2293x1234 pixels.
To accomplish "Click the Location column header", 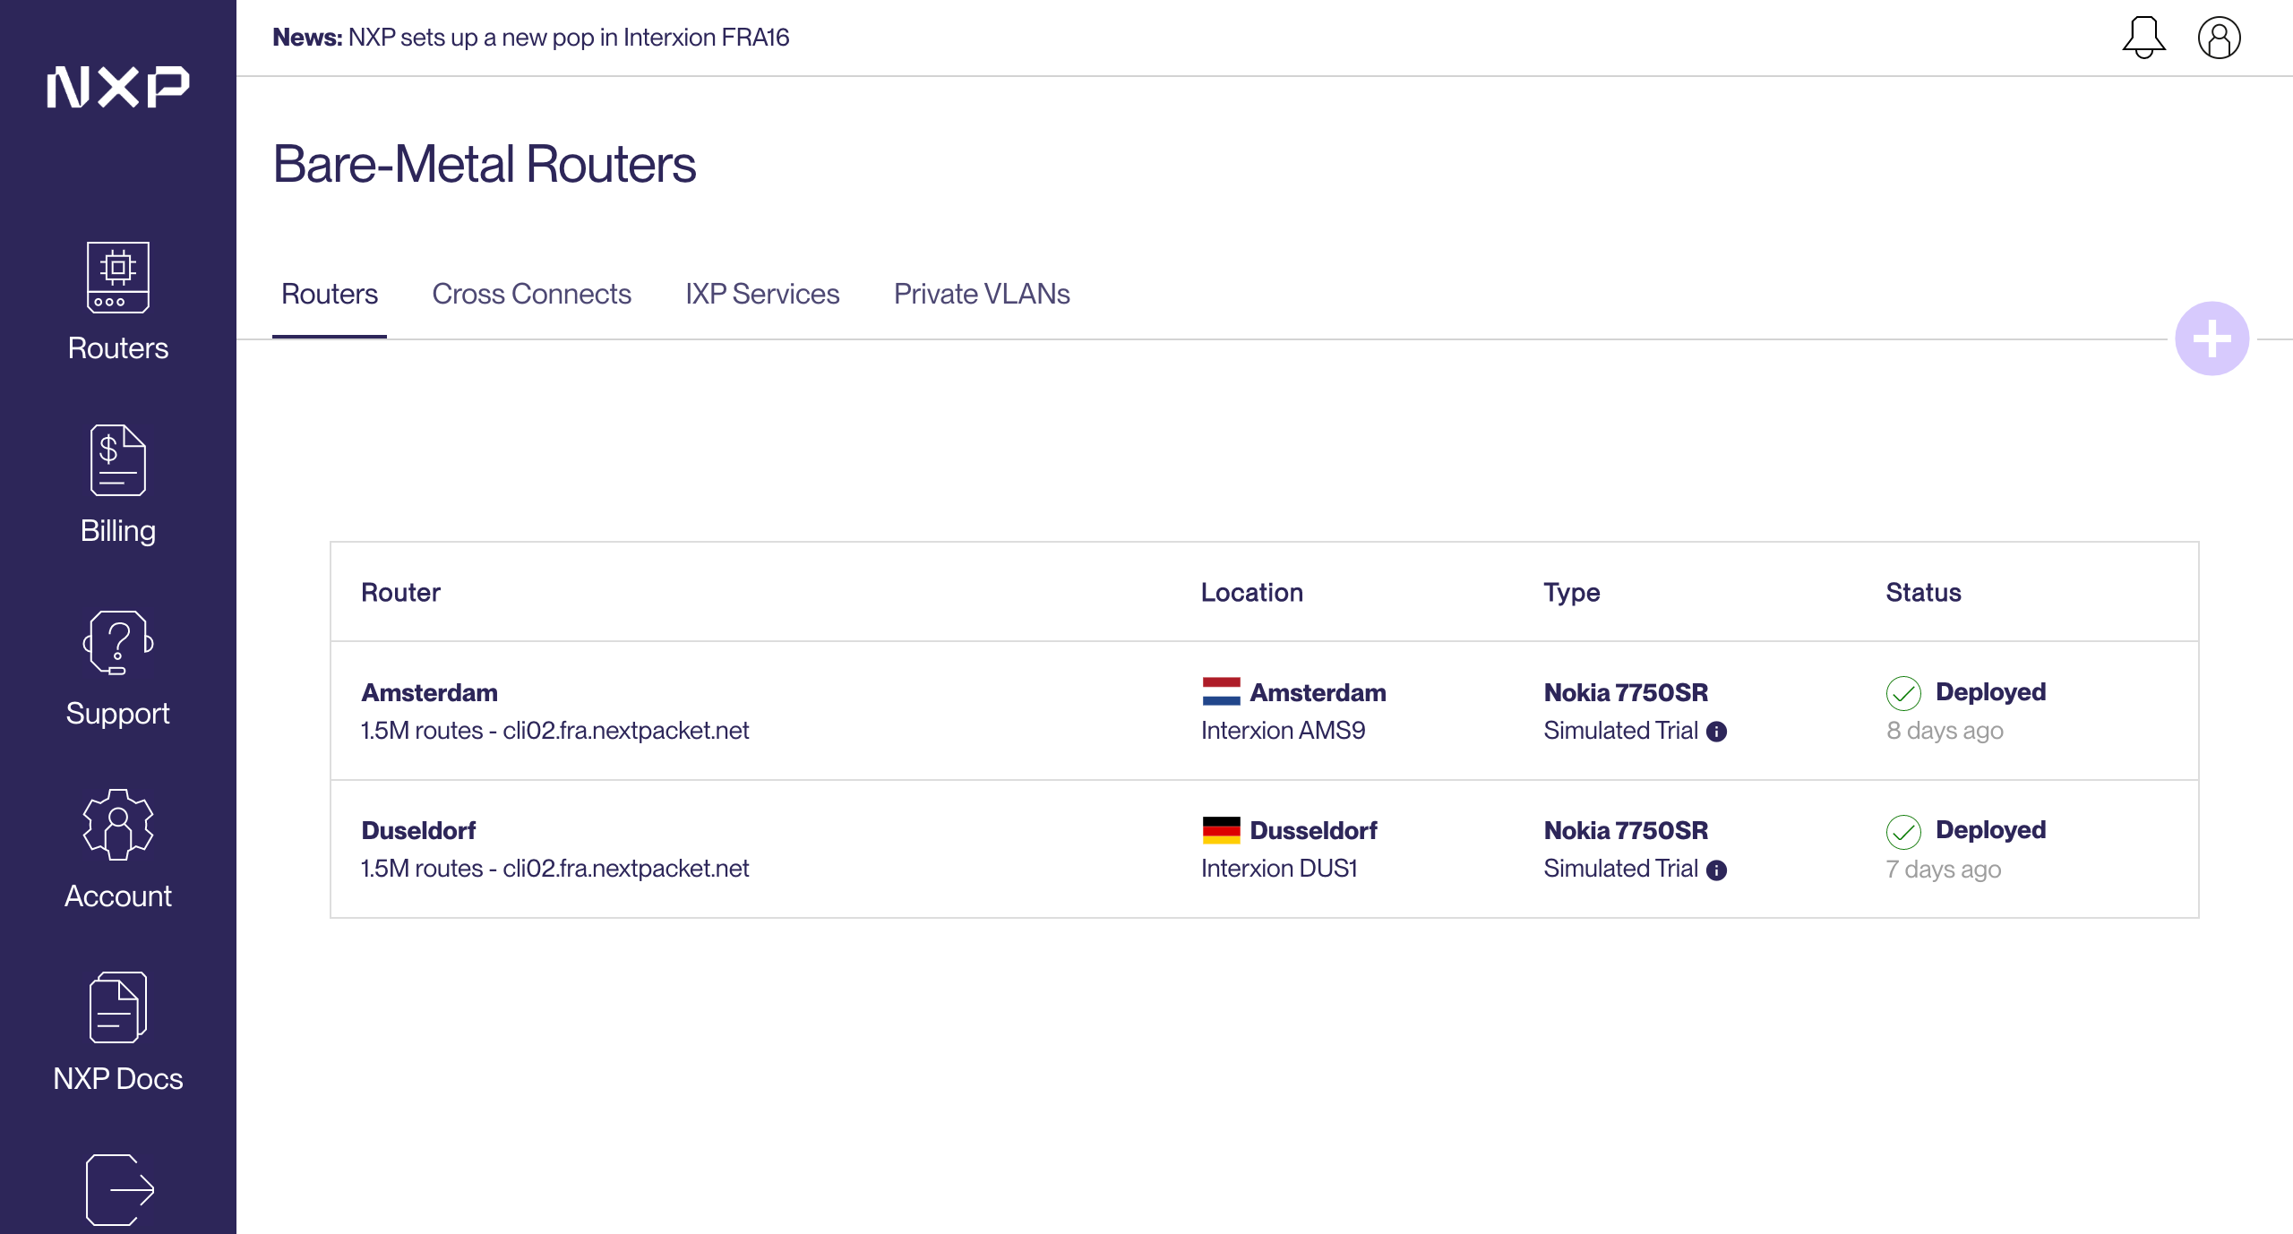I will click(1252, 593).
